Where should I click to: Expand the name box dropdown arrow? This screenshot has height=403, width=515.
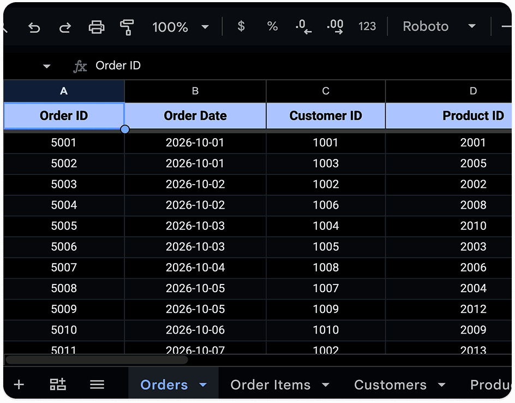[46, 67]
